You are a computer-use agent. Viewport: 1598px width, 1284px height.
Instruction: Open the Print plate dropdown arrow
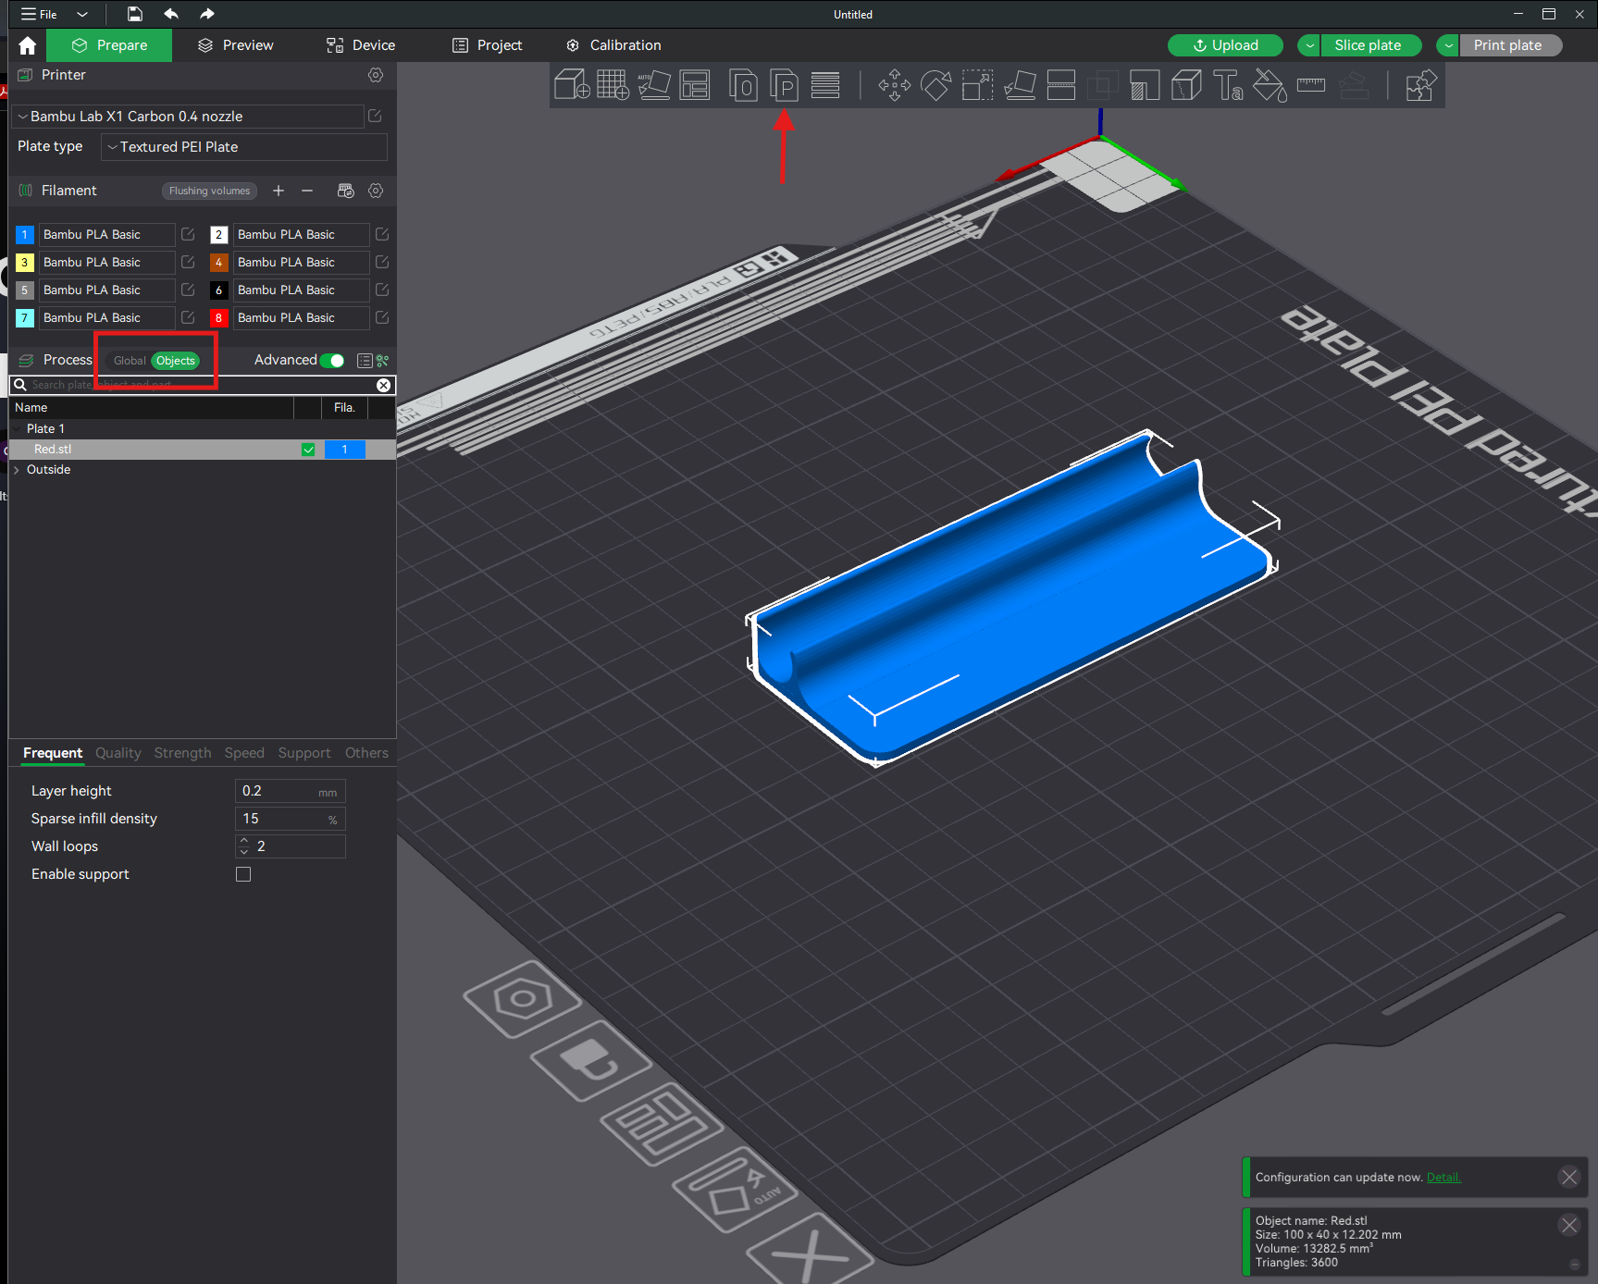pos(1448,45)
